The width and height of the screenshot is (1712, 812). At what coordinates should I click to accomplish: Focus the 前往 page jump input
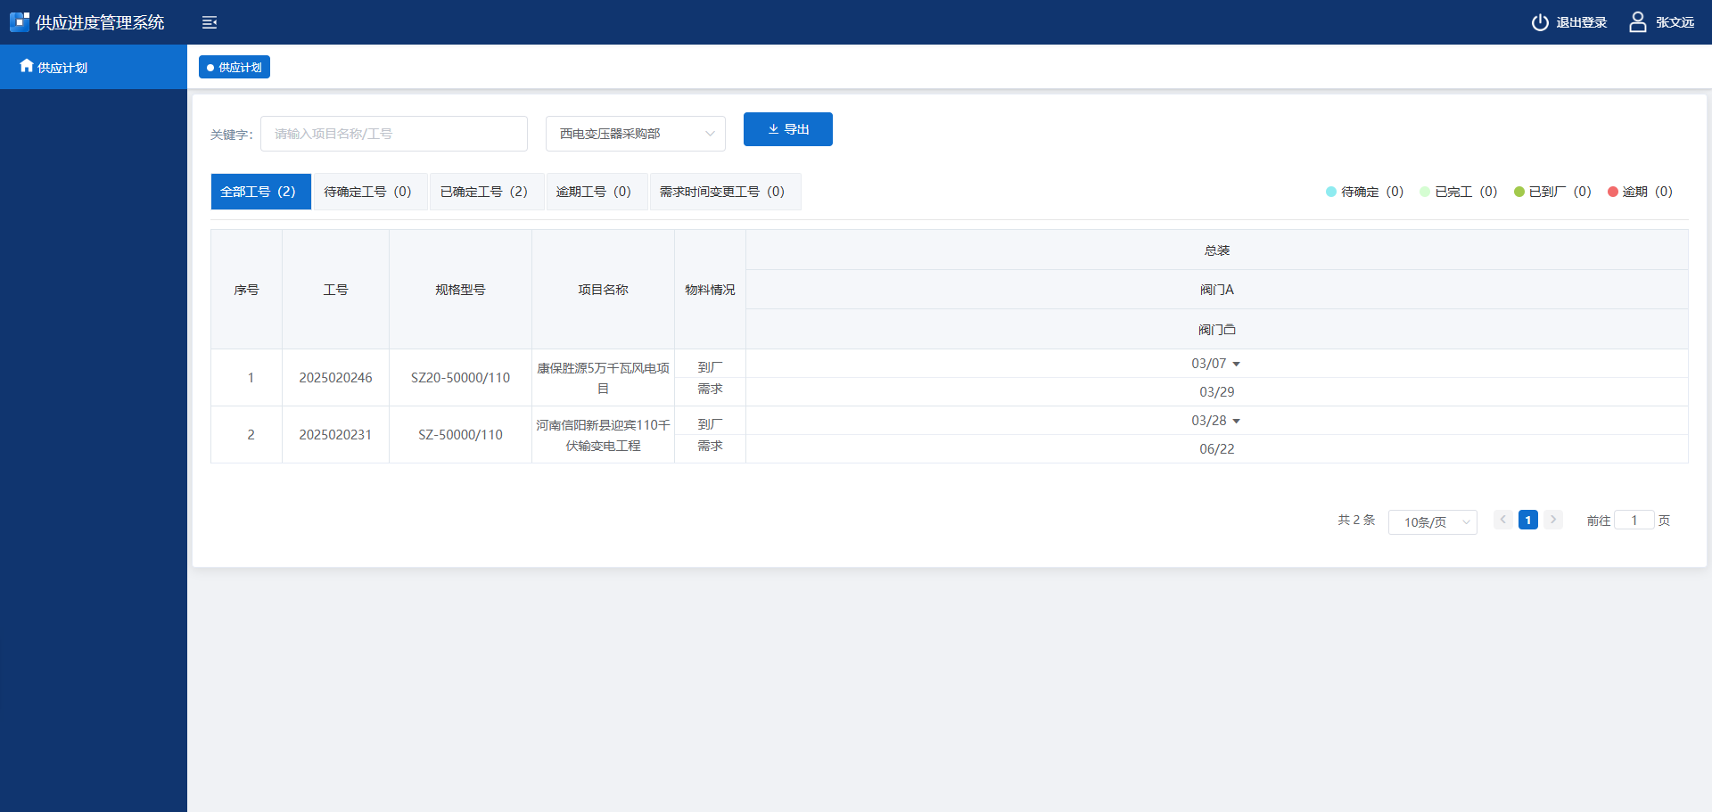(x=1634, y=520)
